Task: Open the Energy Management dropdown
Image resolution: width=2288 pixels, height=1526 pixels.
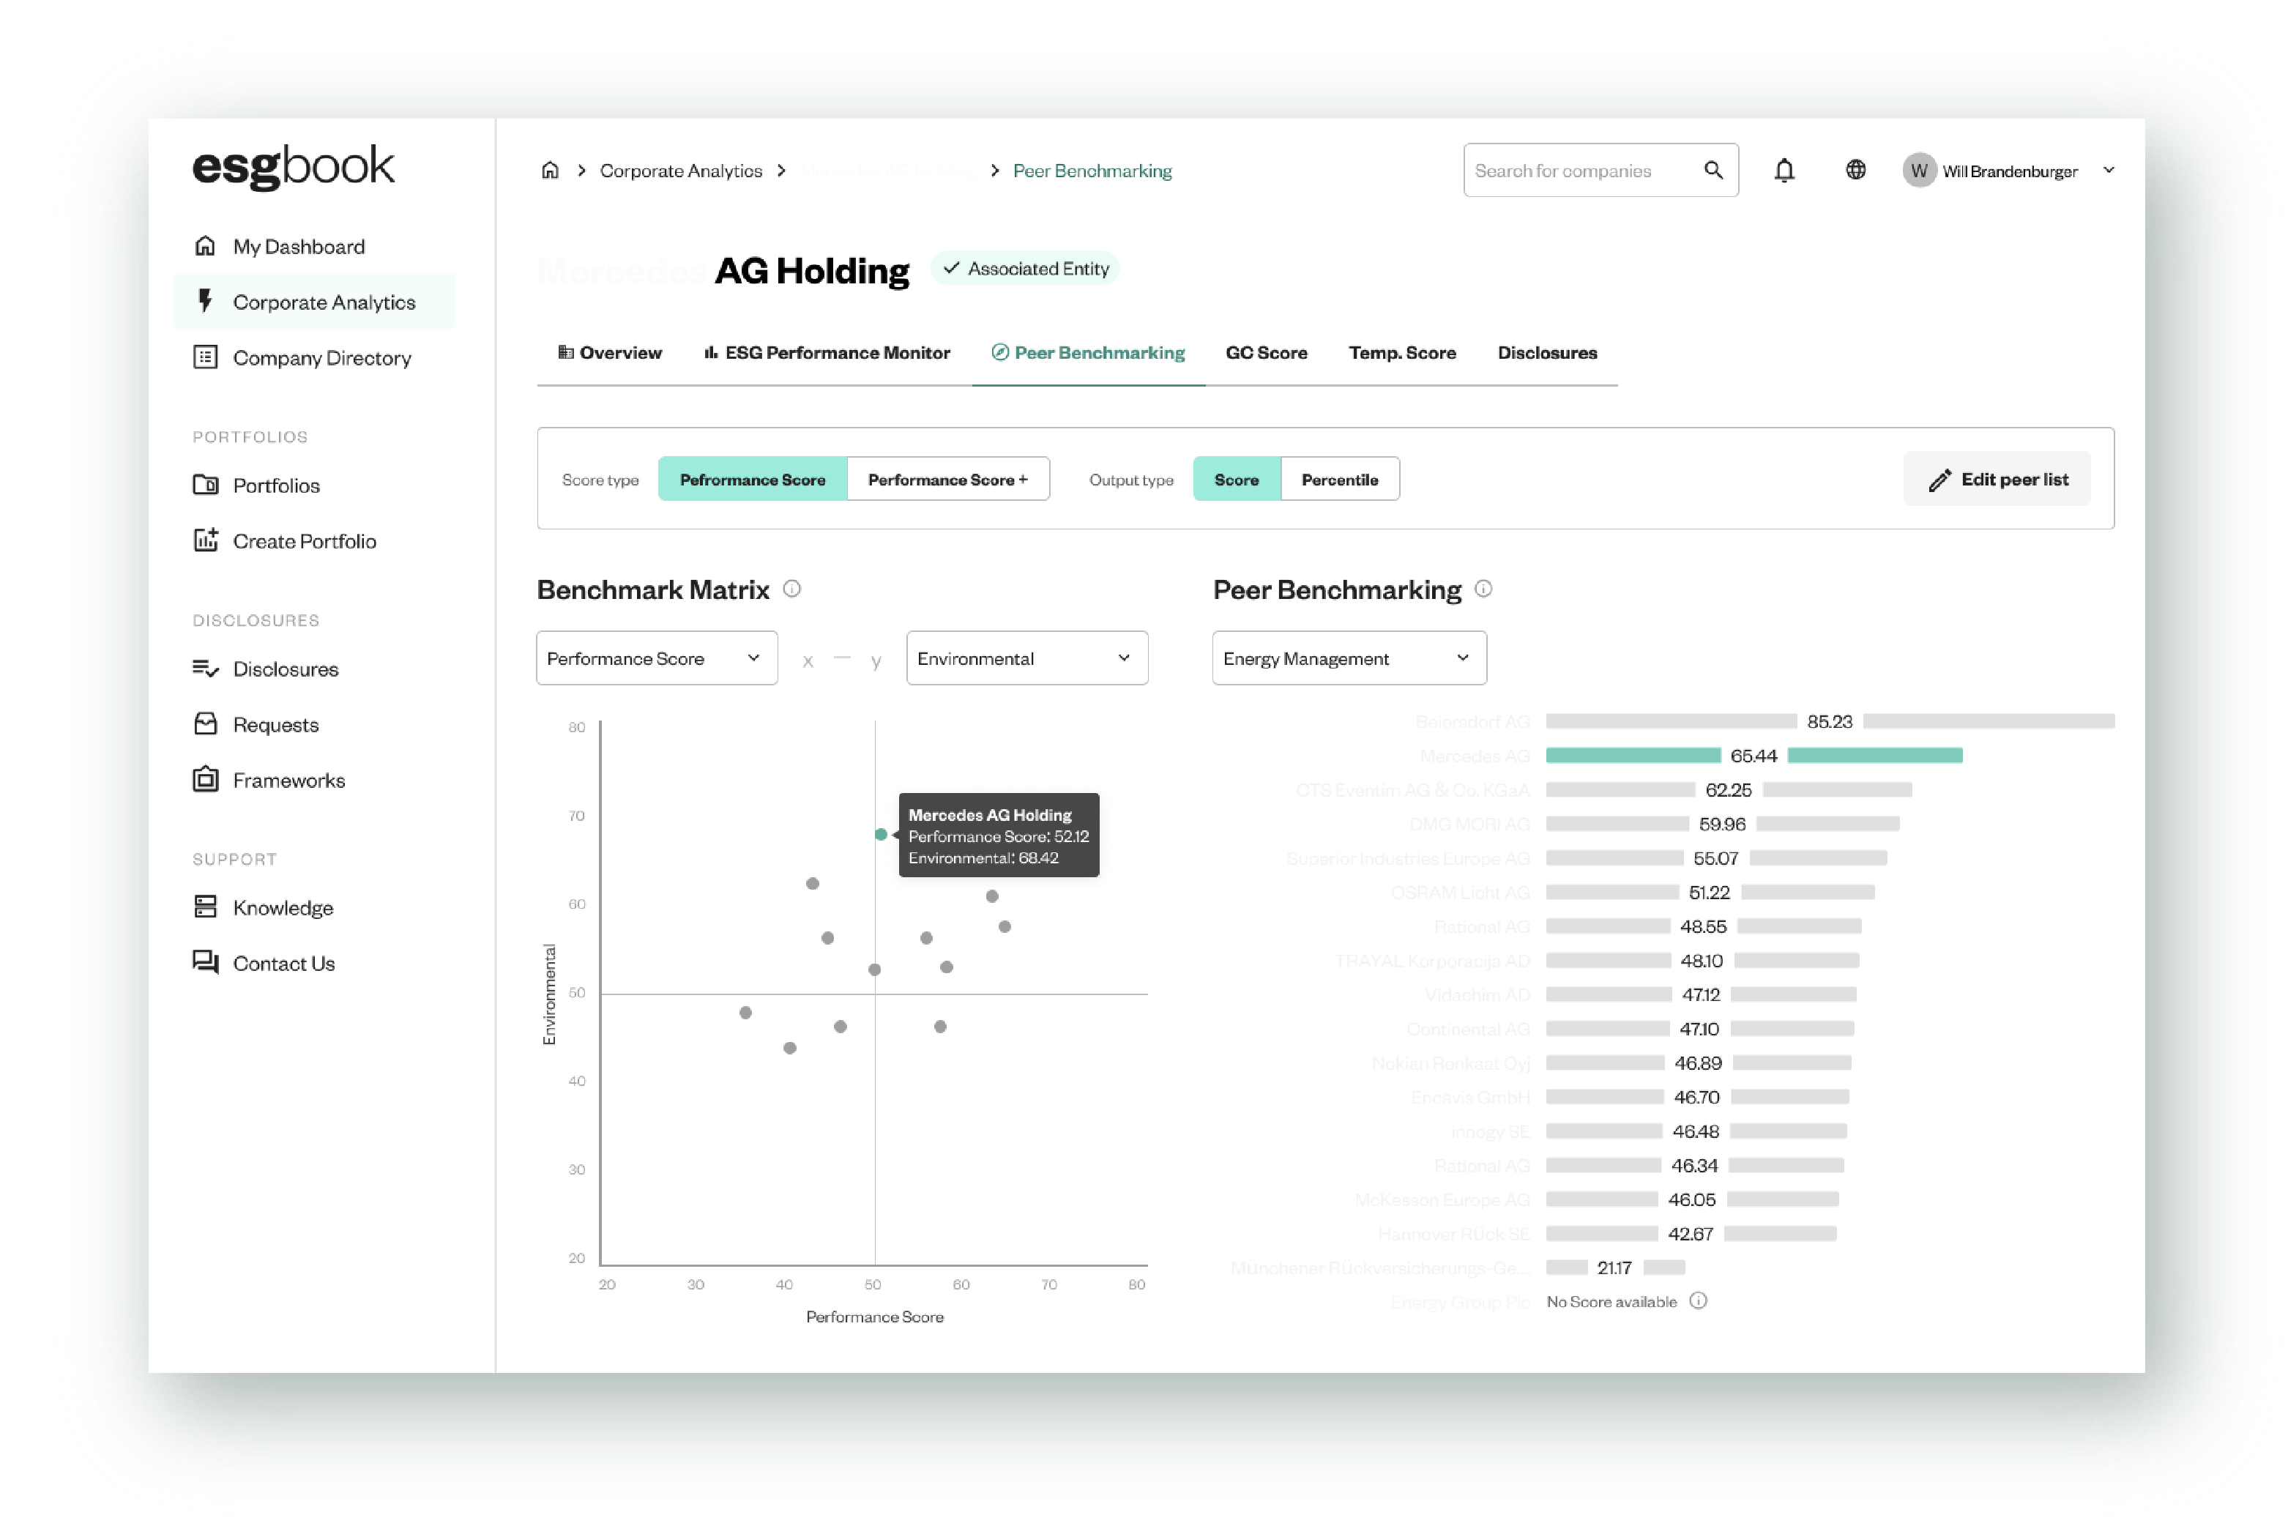Action: (1349, 658)
